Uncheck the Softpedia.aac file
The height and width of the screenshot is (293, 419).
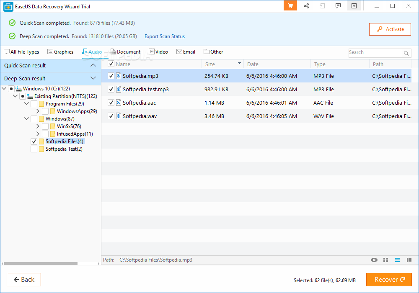[x=111, y=103]
